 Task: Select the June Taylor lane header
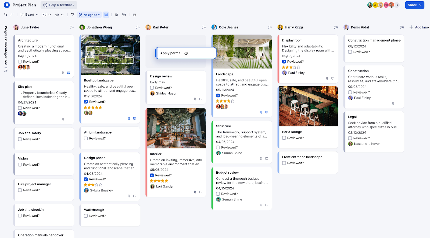[30, 27]
